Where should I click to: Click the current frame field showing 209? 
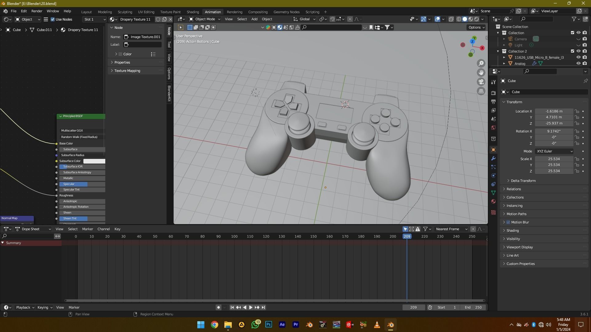[413, 307]
